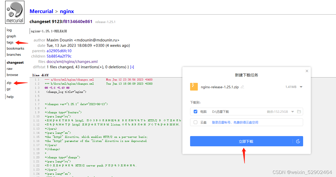This screenshot has width=336, height=177.
Task: Click diff line number 1.10
Action: tap(36, 116)
